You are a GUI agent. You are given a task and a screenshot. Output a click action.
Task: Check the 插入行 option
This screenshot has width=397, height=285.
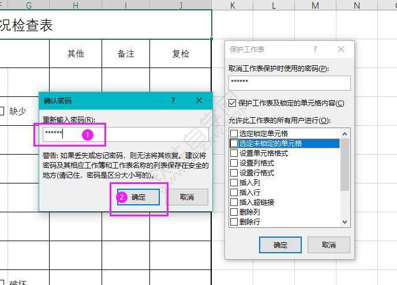coord(234,192)
